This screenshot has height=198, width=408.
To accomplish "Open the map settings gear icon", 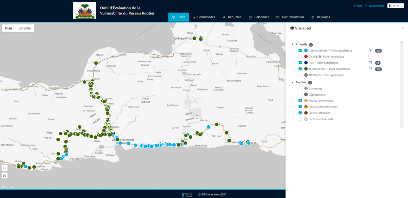I will click(5, 176).
